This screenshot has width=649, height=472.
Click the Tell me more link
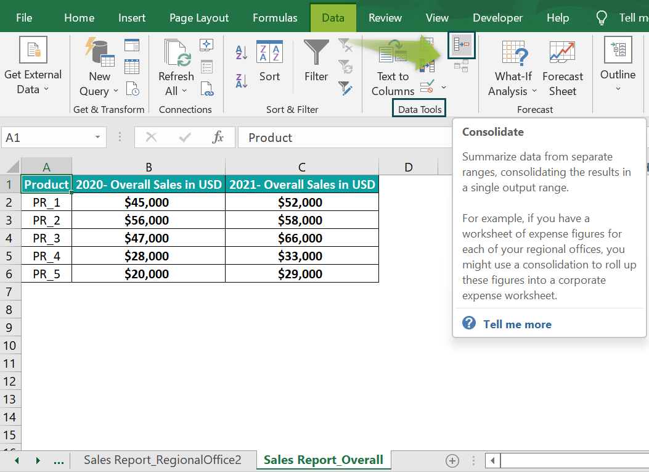pos(517,324)
